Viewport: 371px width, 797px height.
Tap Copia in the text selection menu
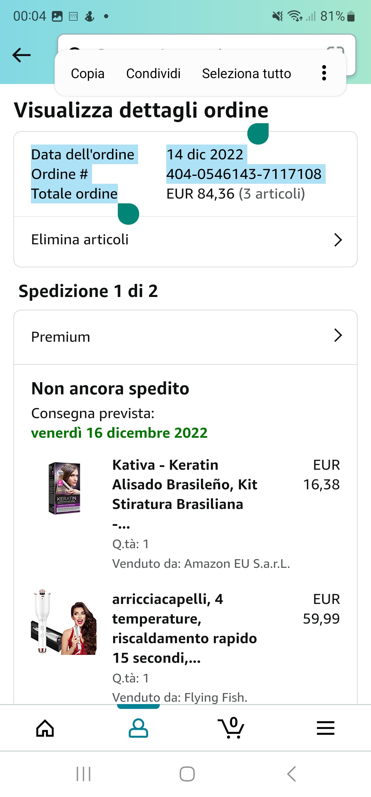pyautogui.click(x=88, y=73)
